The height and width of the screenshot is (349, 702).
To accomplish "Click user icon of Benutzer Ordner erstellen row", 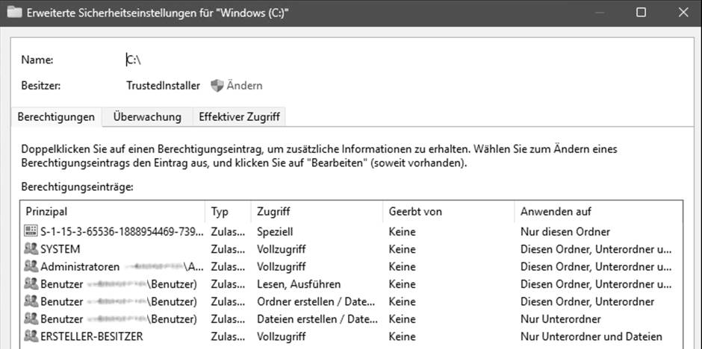I will tap(31, 301).
